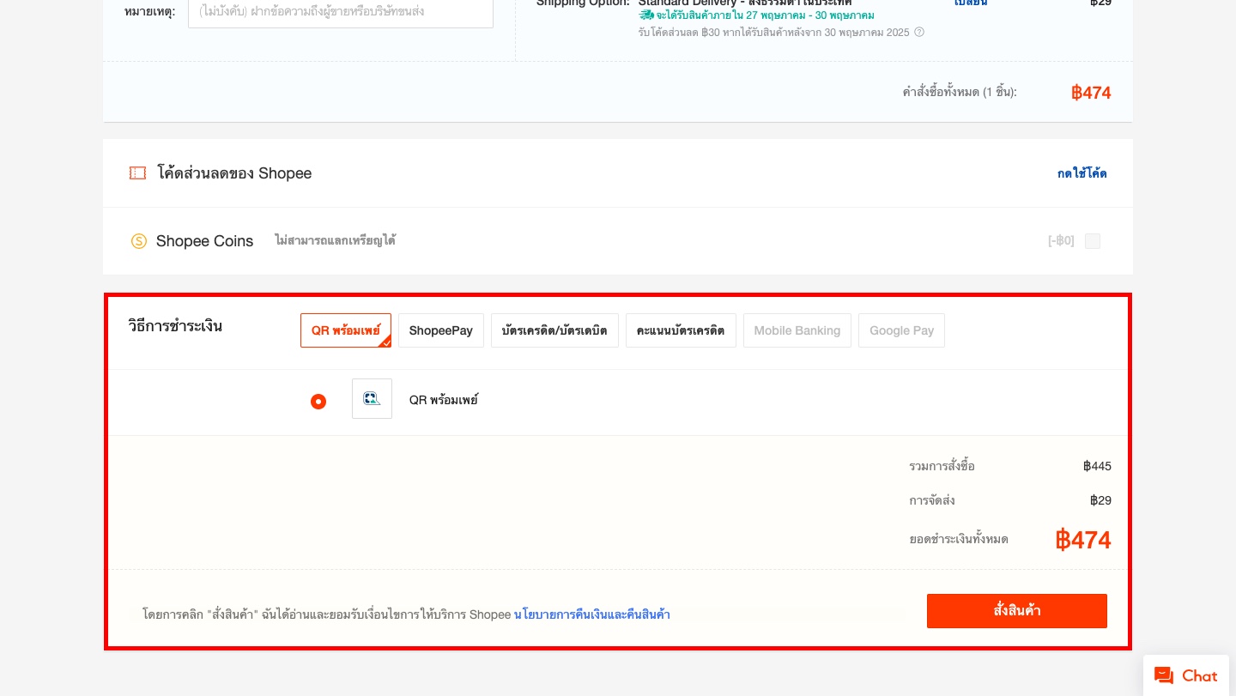Select the Google Pay payment option
This screenshot has height=696, width=1236.
(901, 330)
